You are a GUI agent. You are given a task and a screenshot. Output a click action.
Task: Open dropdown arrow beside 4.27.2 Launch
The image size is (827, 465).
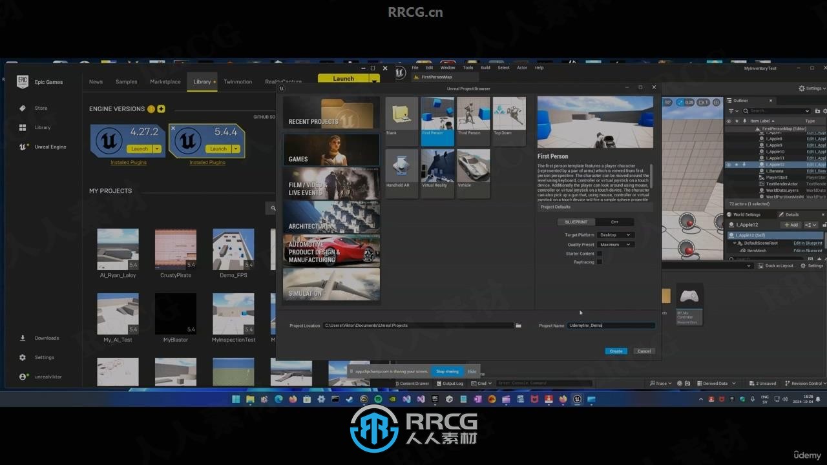pos(157,149)
